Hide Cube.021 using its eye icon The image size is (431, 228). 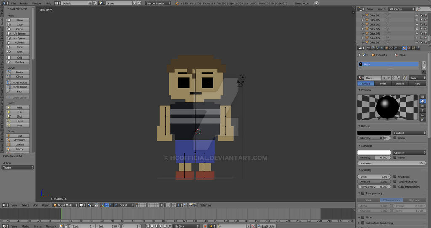click(416, 16)
